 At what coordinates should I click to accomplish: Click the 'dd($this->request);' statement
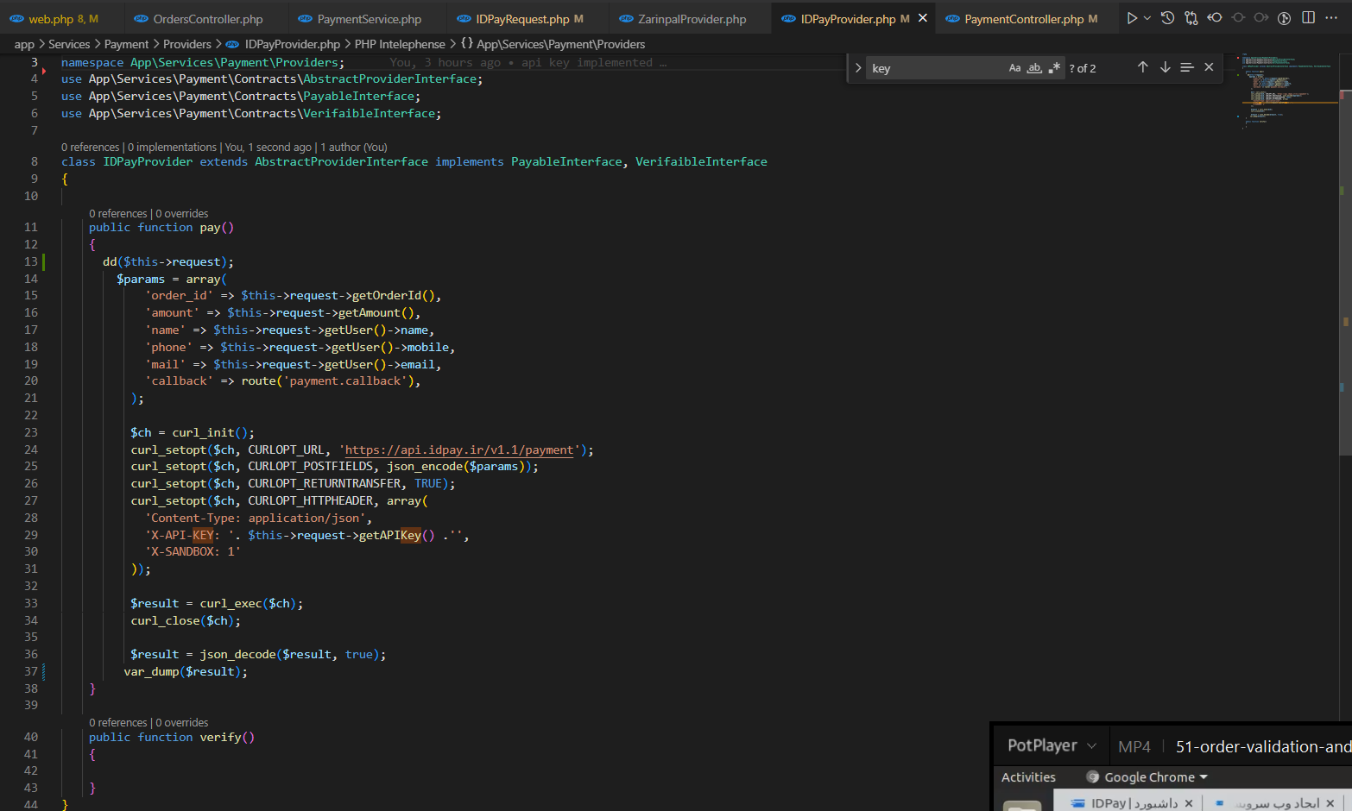click(168, 261)
